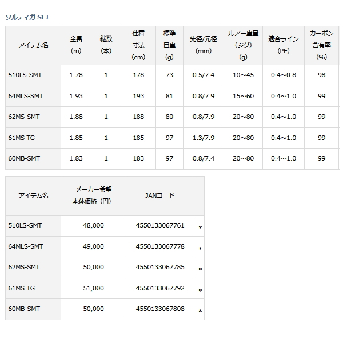
Task: Select the メーカー希望本体価格 (円) header
Action: pyautogui.click(x=93, y=196)
